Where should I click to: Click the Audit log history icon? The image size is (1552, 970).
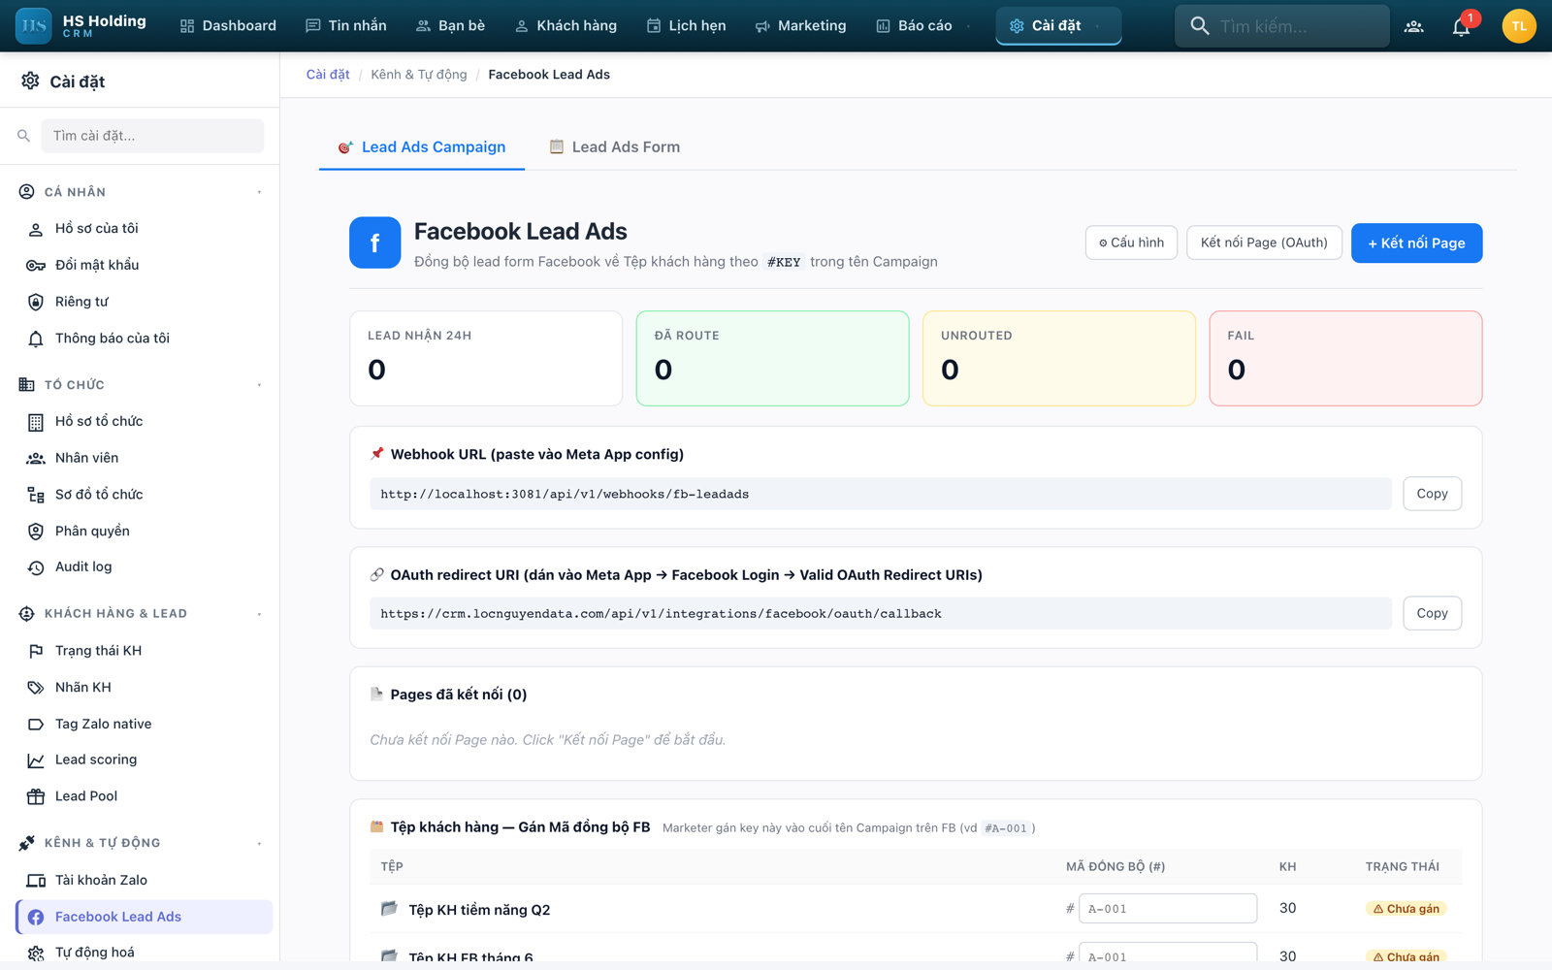coord(36,567)
